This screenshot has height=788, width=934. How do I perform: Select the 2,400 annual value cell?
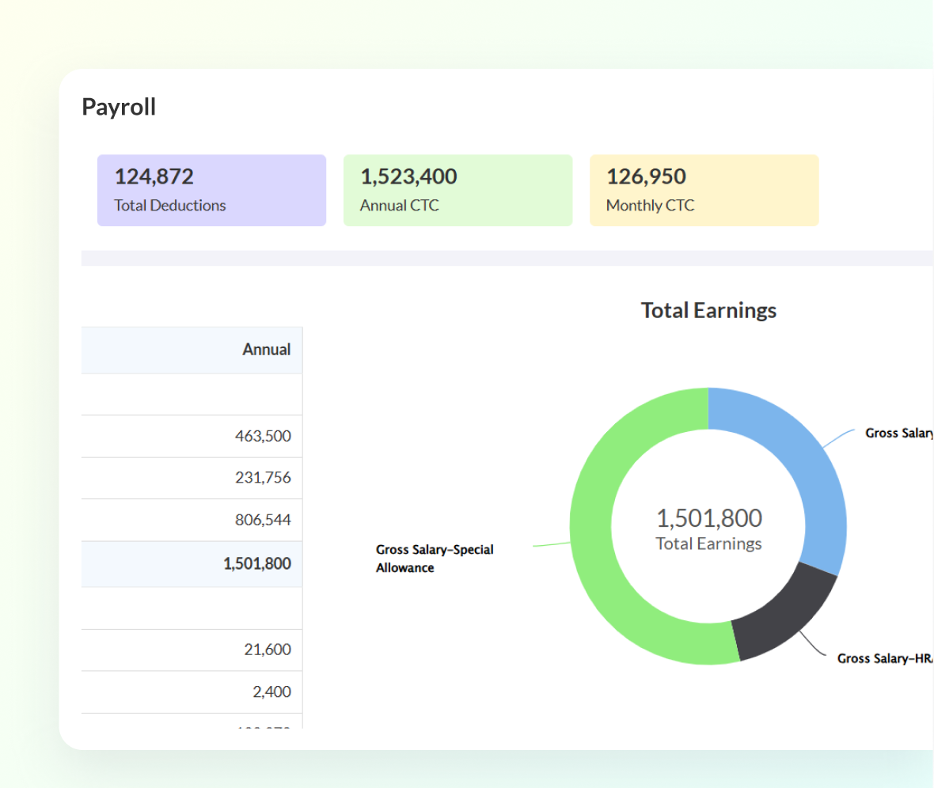pyautogui.click(x=192, y=692)
